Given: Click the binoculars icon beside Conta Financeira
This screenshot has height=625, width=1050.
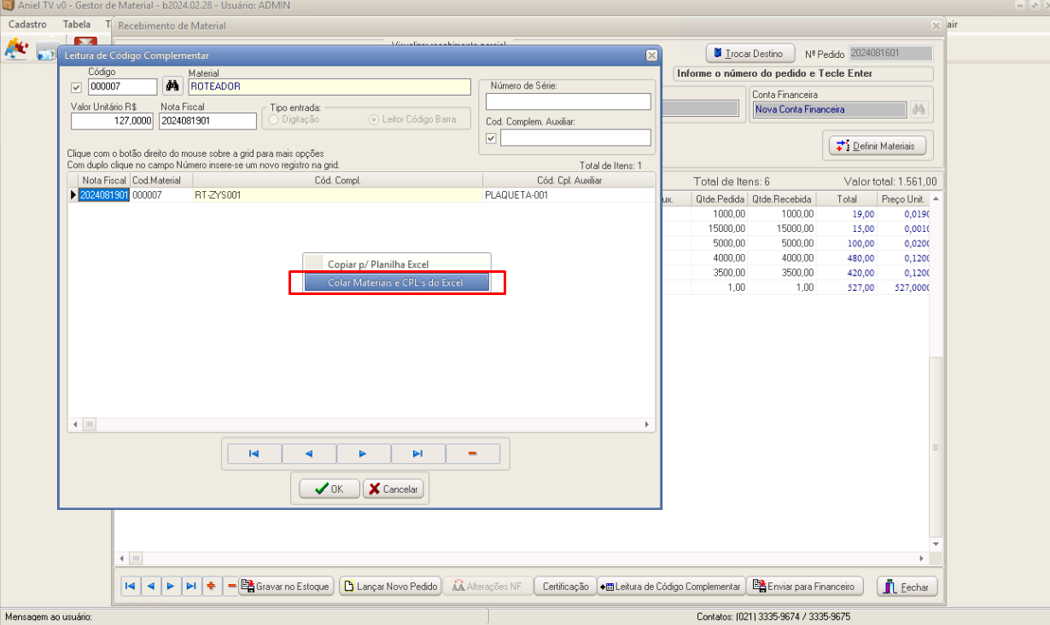Looking at the screenshot, I should [x=919, y=110].
